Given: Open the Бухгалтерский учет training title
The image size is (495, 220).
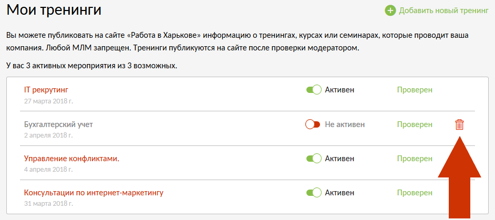Looking at the screenshot, I should 58,124.
